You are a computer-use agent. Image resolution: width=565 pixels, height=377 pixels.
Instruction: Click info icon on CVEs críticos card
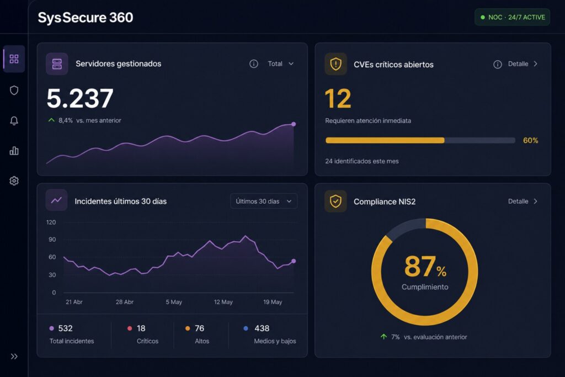click(x=497, y=64)
